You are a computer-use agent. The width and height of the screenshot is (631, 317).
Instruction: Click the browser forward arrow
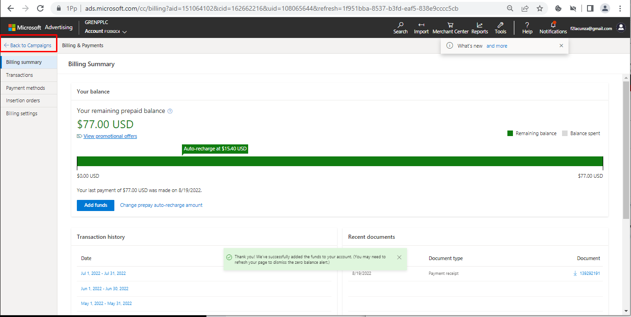coord(25,8)
